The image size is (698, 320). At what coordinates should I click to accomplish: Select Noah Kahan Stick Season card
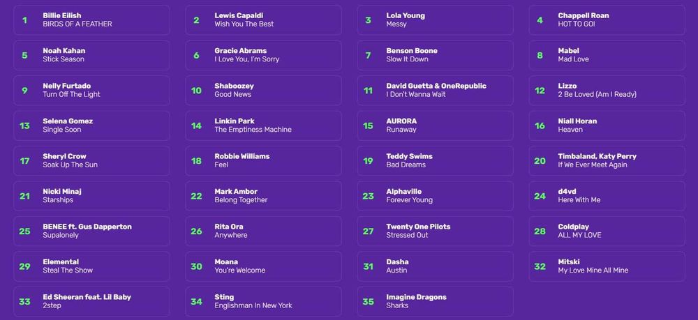[x=91, y=55]
